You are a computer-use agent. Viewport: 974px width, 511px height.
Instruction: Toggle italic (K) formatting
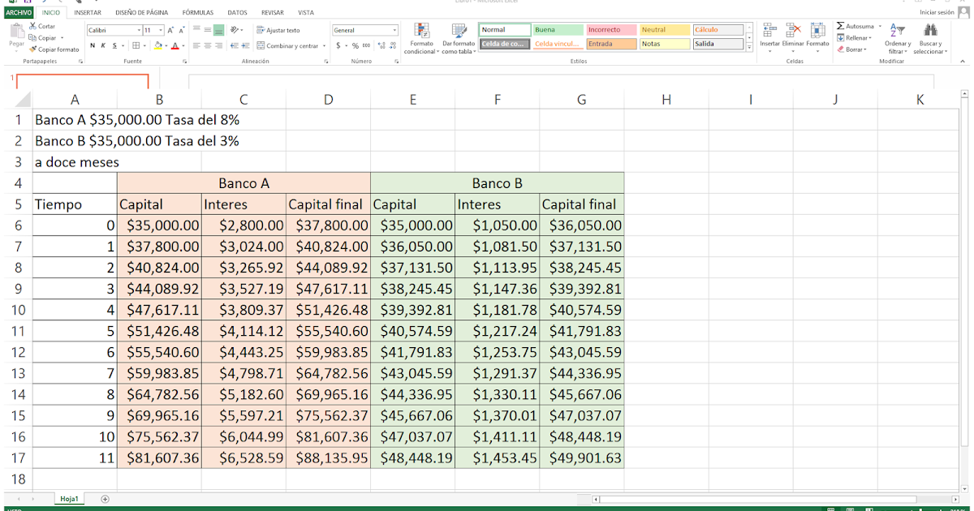pyautogui.click(x=103, y=45)
